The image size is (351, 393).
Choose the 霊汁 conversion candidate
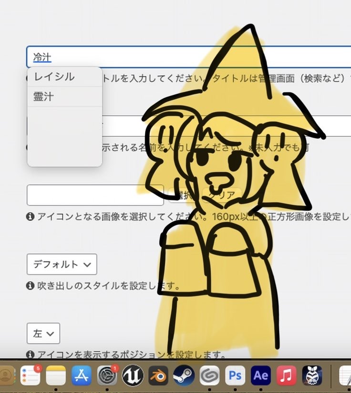44,97
